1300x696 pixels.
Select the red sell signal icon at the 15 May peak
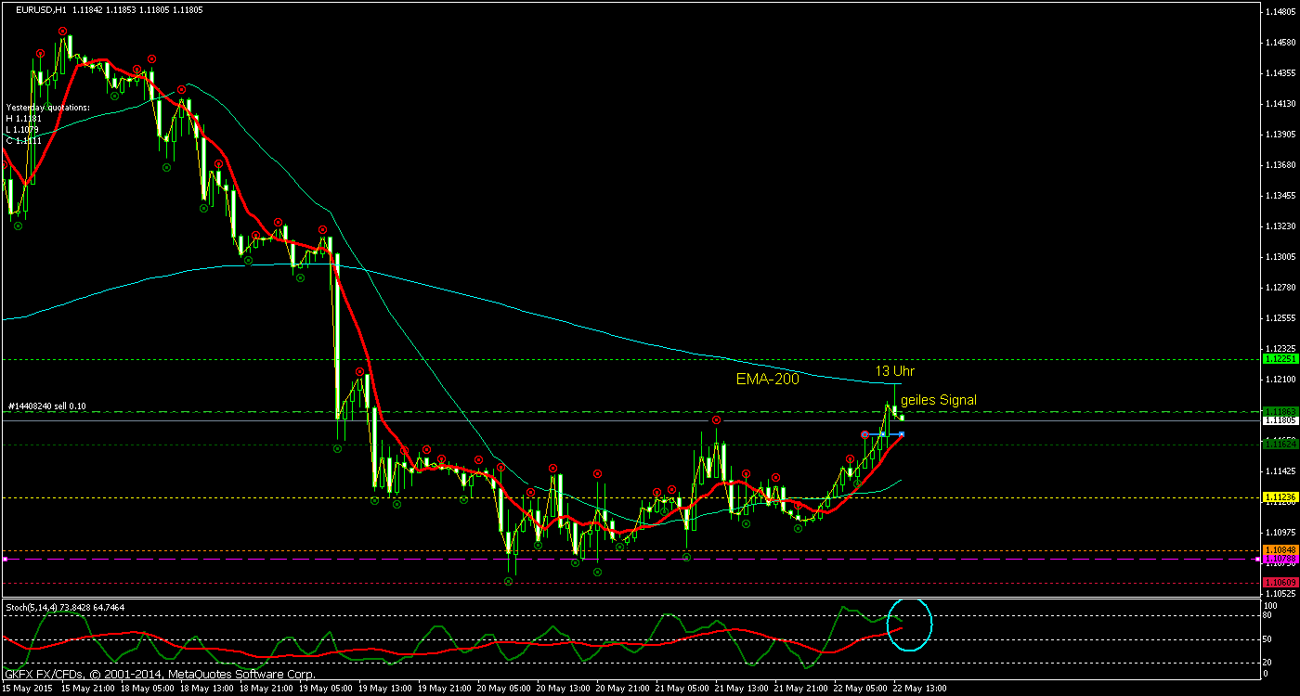click(62, 30)
